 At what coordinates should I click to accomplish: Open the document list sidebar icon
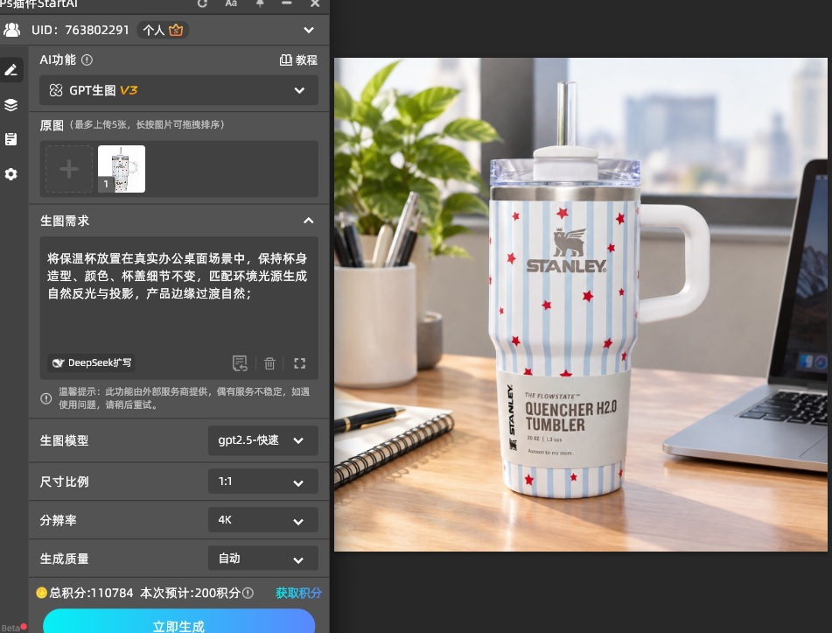point(11,139)
